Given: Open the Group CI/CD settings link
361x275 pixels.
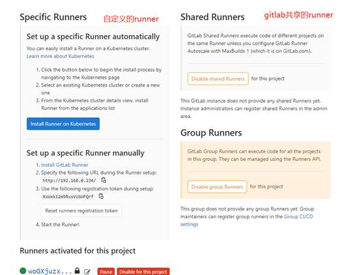Looking at the screenshot, I should click(x=246, y=220).
